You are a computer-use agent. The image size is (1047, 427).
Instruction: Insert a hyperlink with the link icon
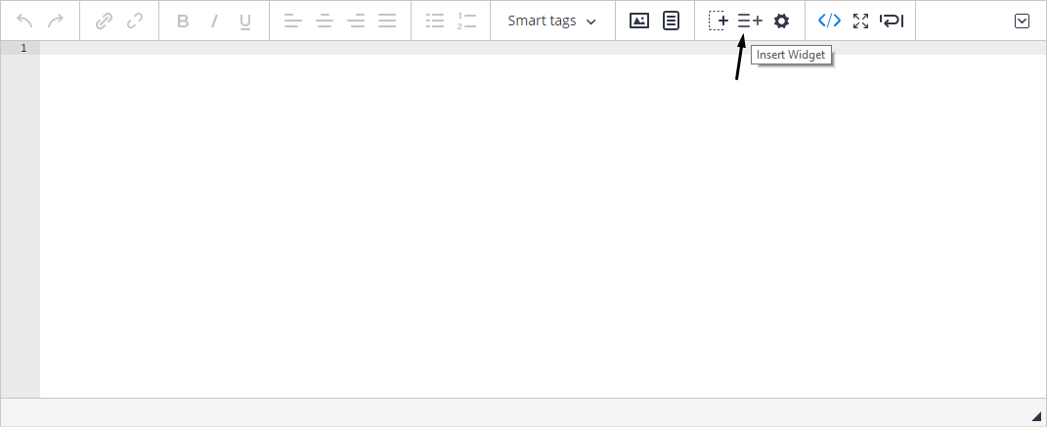(x=104, y=21)
